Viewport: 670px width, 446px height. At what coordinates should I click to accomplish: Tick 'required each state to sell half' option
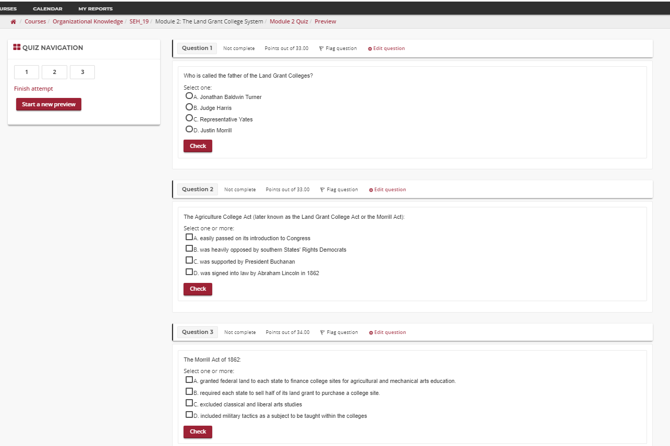[189, 392]
